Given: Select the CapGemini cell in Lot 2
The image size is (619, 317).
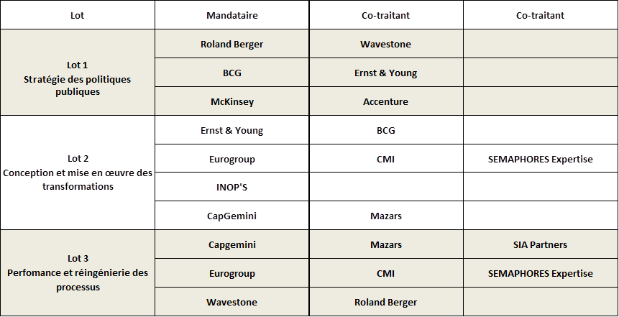Looking at the screenshot, I should pyautogui.click(x=231, y=216).
